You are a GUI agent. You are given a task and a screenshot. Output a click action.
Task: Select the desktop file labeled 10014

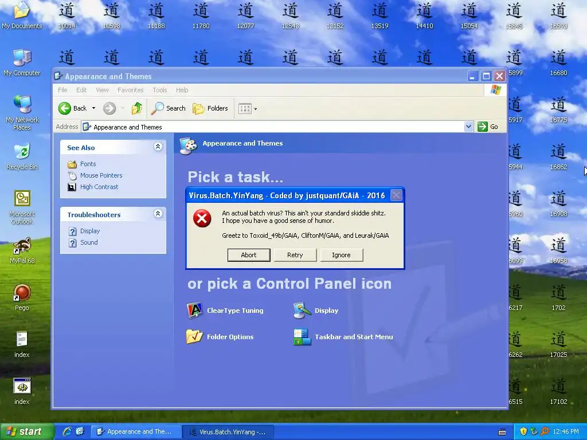(x=66, y=15)
